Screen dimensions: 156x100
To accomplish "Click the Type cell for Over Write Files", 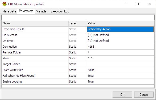I will 77,70.
